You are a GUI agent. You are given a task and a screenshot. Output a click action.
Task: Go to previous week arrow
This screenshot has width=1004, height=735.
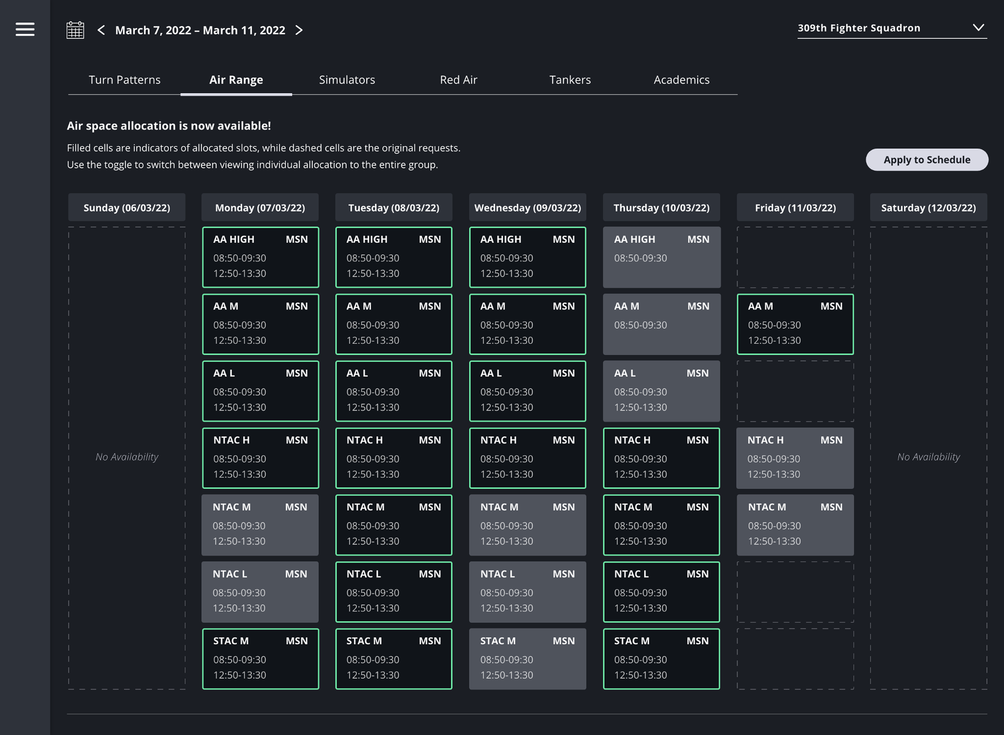tap(102, 30)
